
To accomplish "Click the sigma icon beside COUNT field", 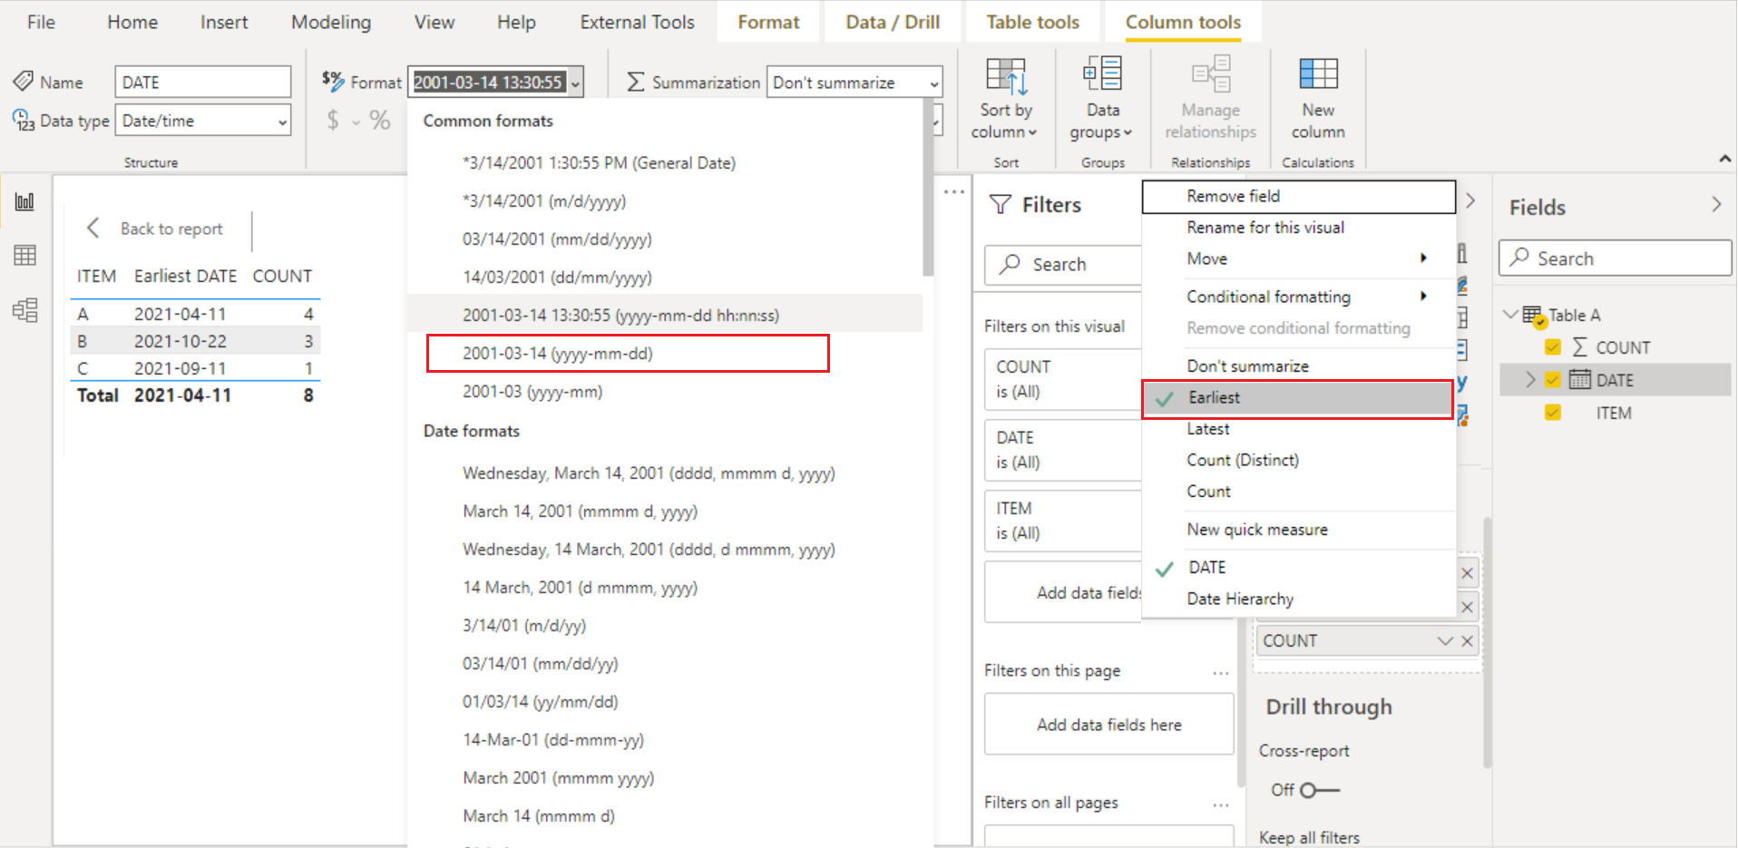I will (1580, 347).
